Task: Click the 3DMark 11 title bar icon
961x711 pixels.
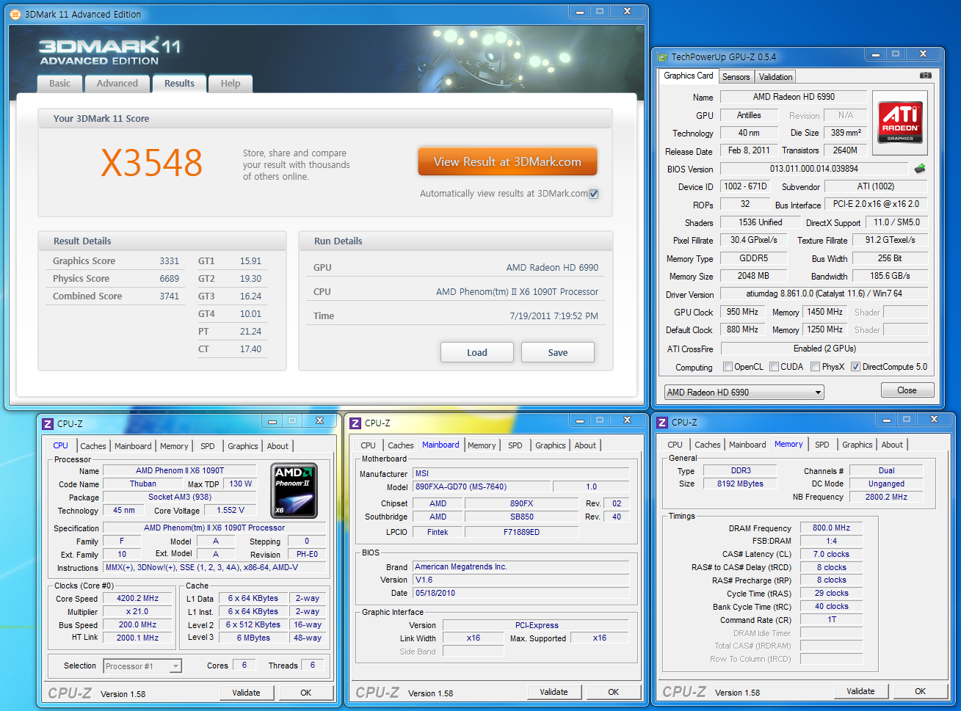Action: pos(15,14)
